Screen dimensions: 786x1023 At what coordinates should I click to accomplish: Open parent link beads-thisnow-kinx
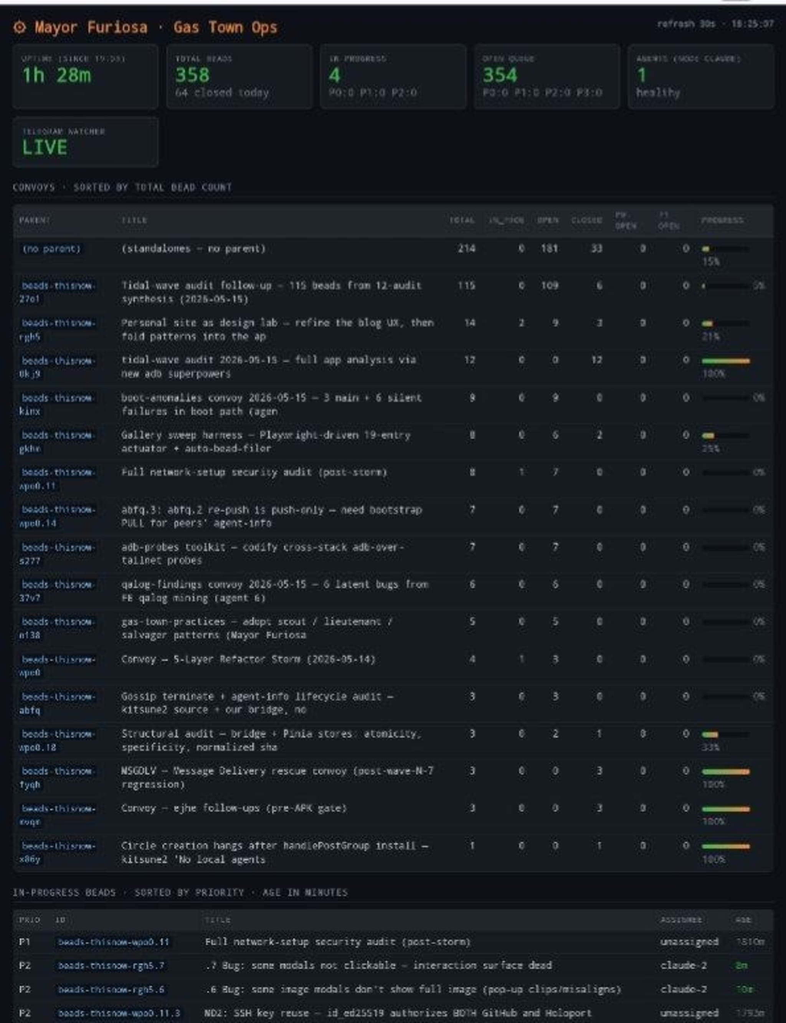click(x=58, y=404)
